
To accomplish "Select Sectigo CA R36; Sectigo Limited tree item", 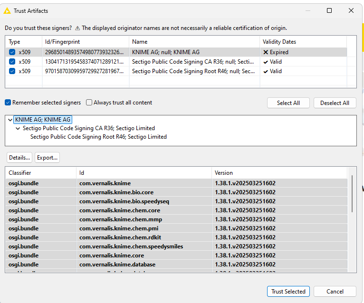I will point(89,128).
